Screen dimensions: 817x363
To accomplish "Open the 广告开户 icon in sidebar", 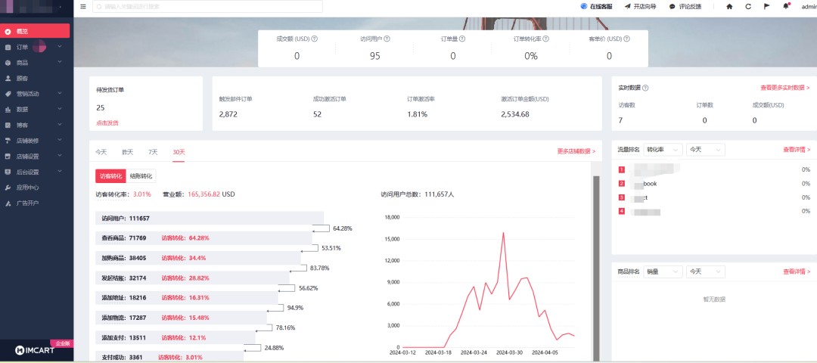I will tap(8, 203).
